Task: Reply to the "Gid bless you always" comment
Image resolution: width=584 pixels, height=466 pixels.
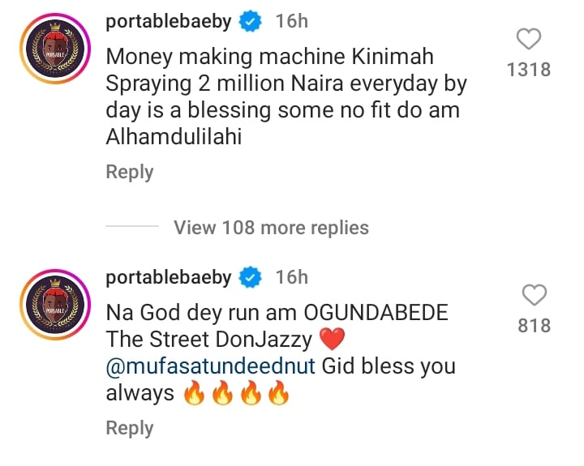Action: tap(130, 428)
